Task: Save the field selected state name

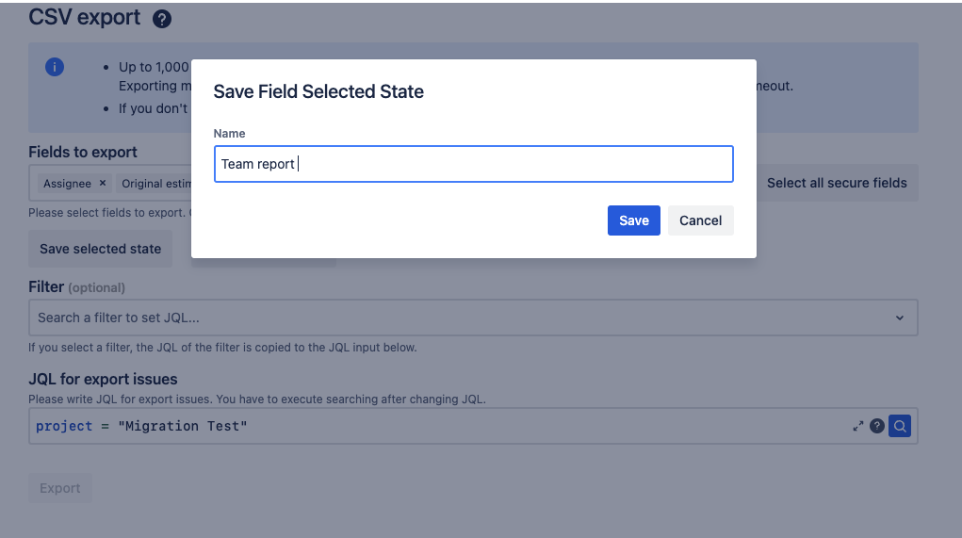Action: tap(633, 220)
